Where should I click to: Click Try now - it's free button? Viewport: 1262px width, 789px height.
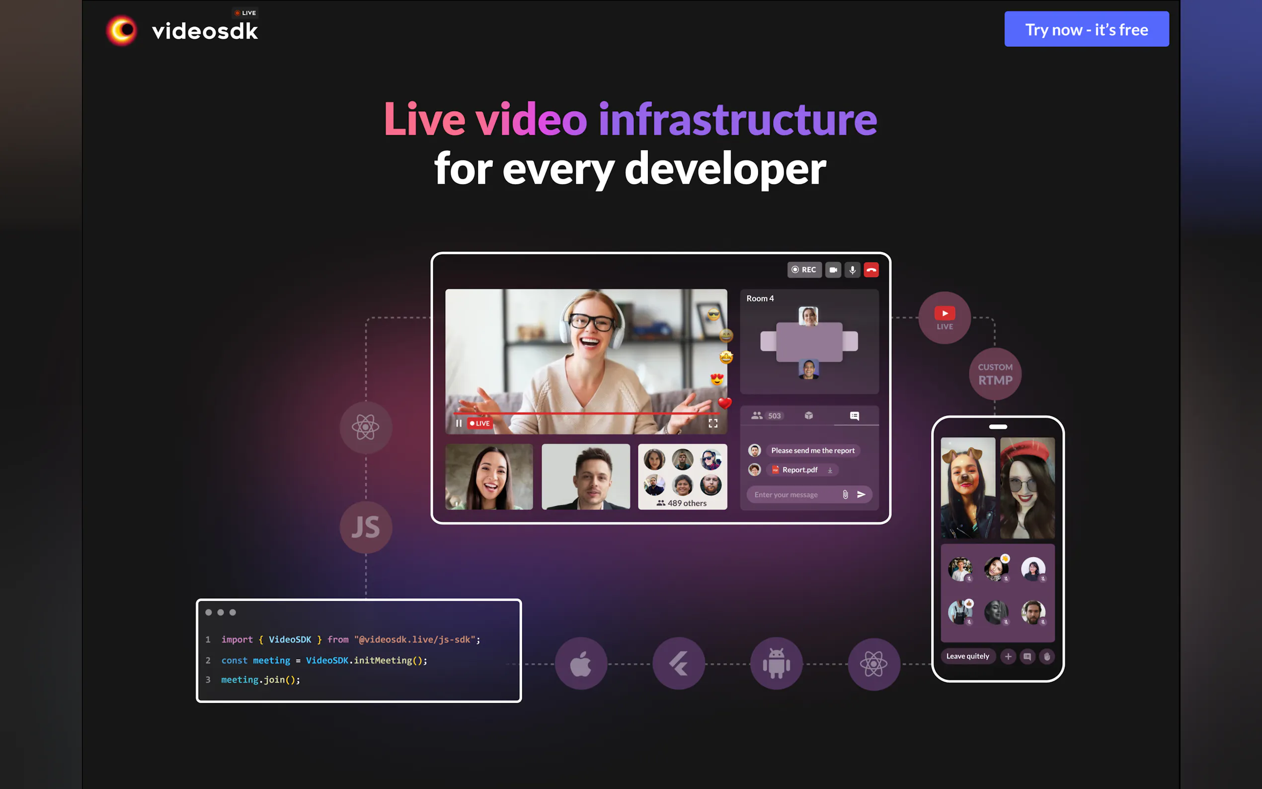tap(1086, 29)
